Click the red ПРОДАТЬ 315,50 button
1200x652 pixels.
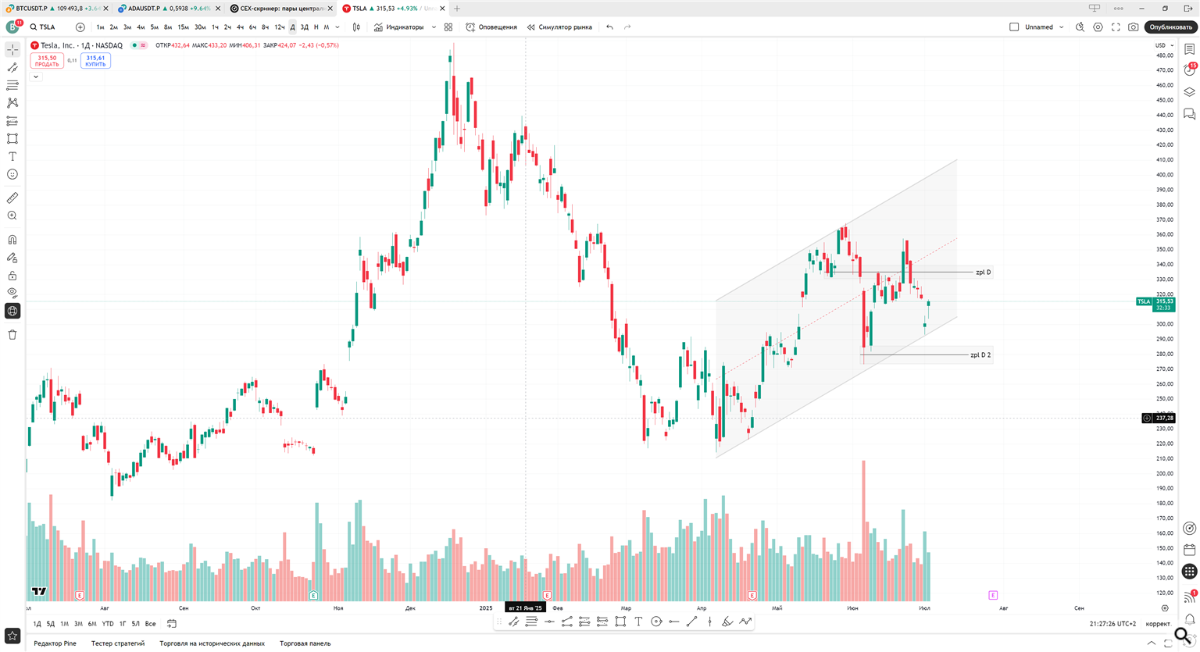47,61
